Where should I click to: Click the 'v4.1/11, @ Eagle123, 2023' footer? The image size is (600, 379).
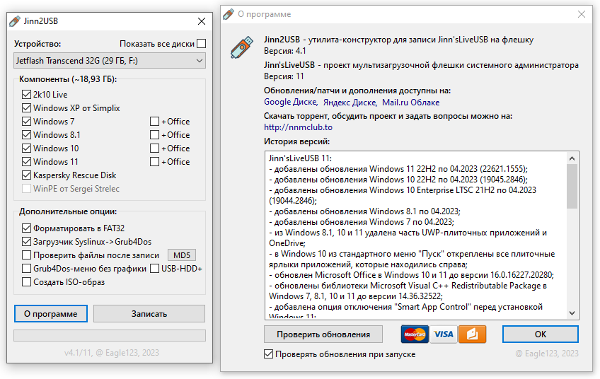coord(112,353)
